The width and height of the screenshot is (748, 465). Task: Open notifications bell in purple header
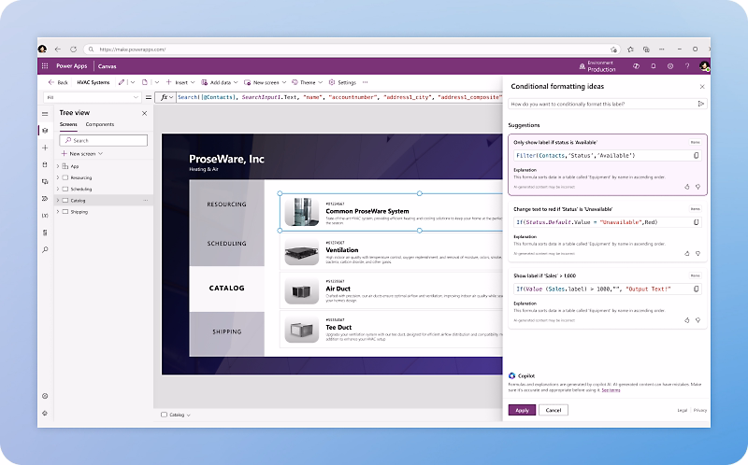pyautogui.click(x=653, y=66)
